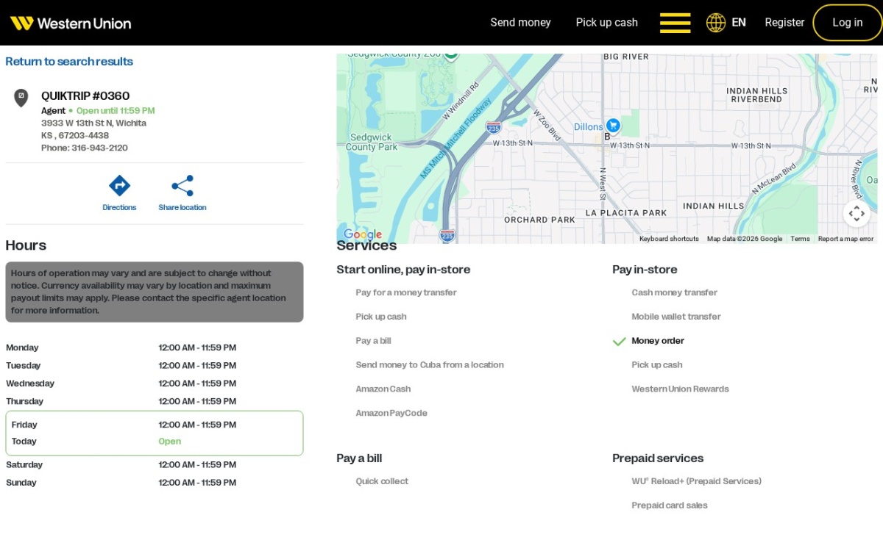The image size is (883, 551).
Task: Click the globe language icon
Action: [x=716, y=23]
